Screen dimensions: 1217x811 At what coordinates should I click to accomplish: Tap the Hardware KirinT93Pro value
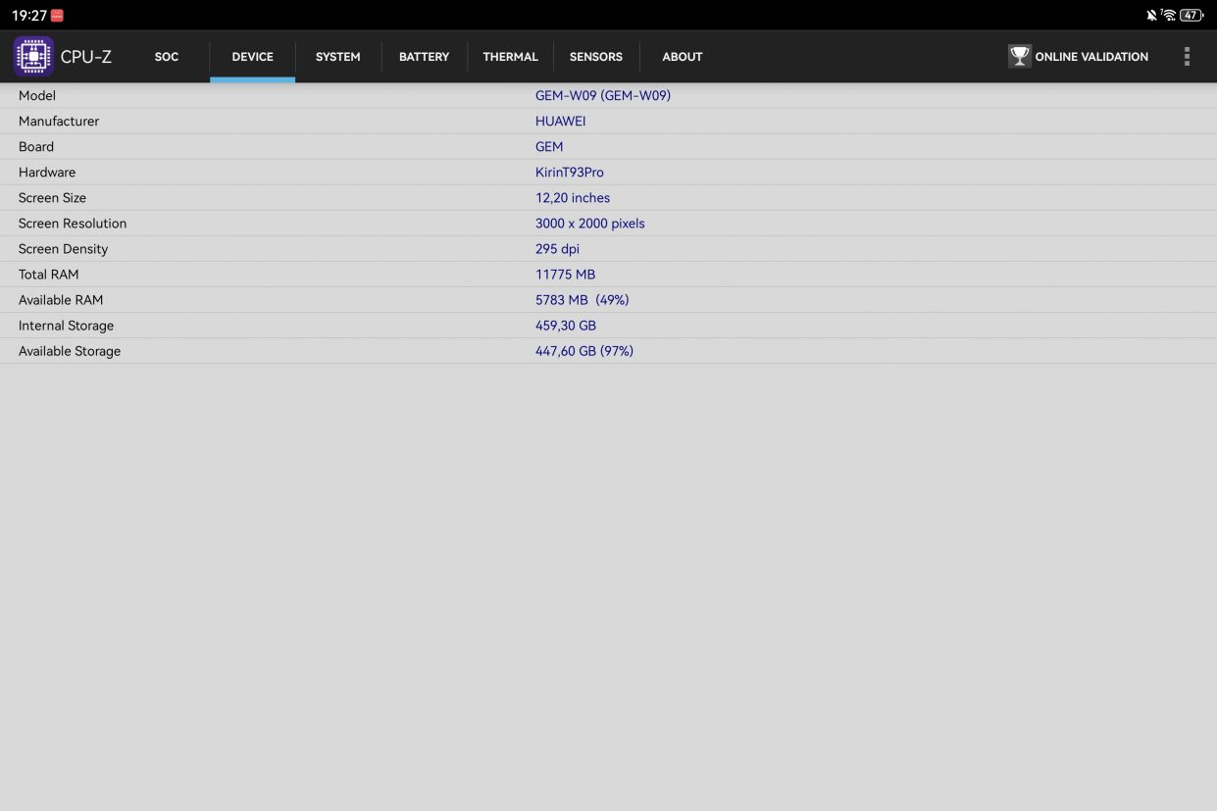pos(570,173)
